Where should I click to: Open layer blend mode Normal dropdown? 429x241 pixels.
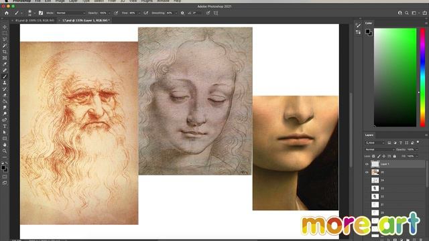(x=379, y=149)
